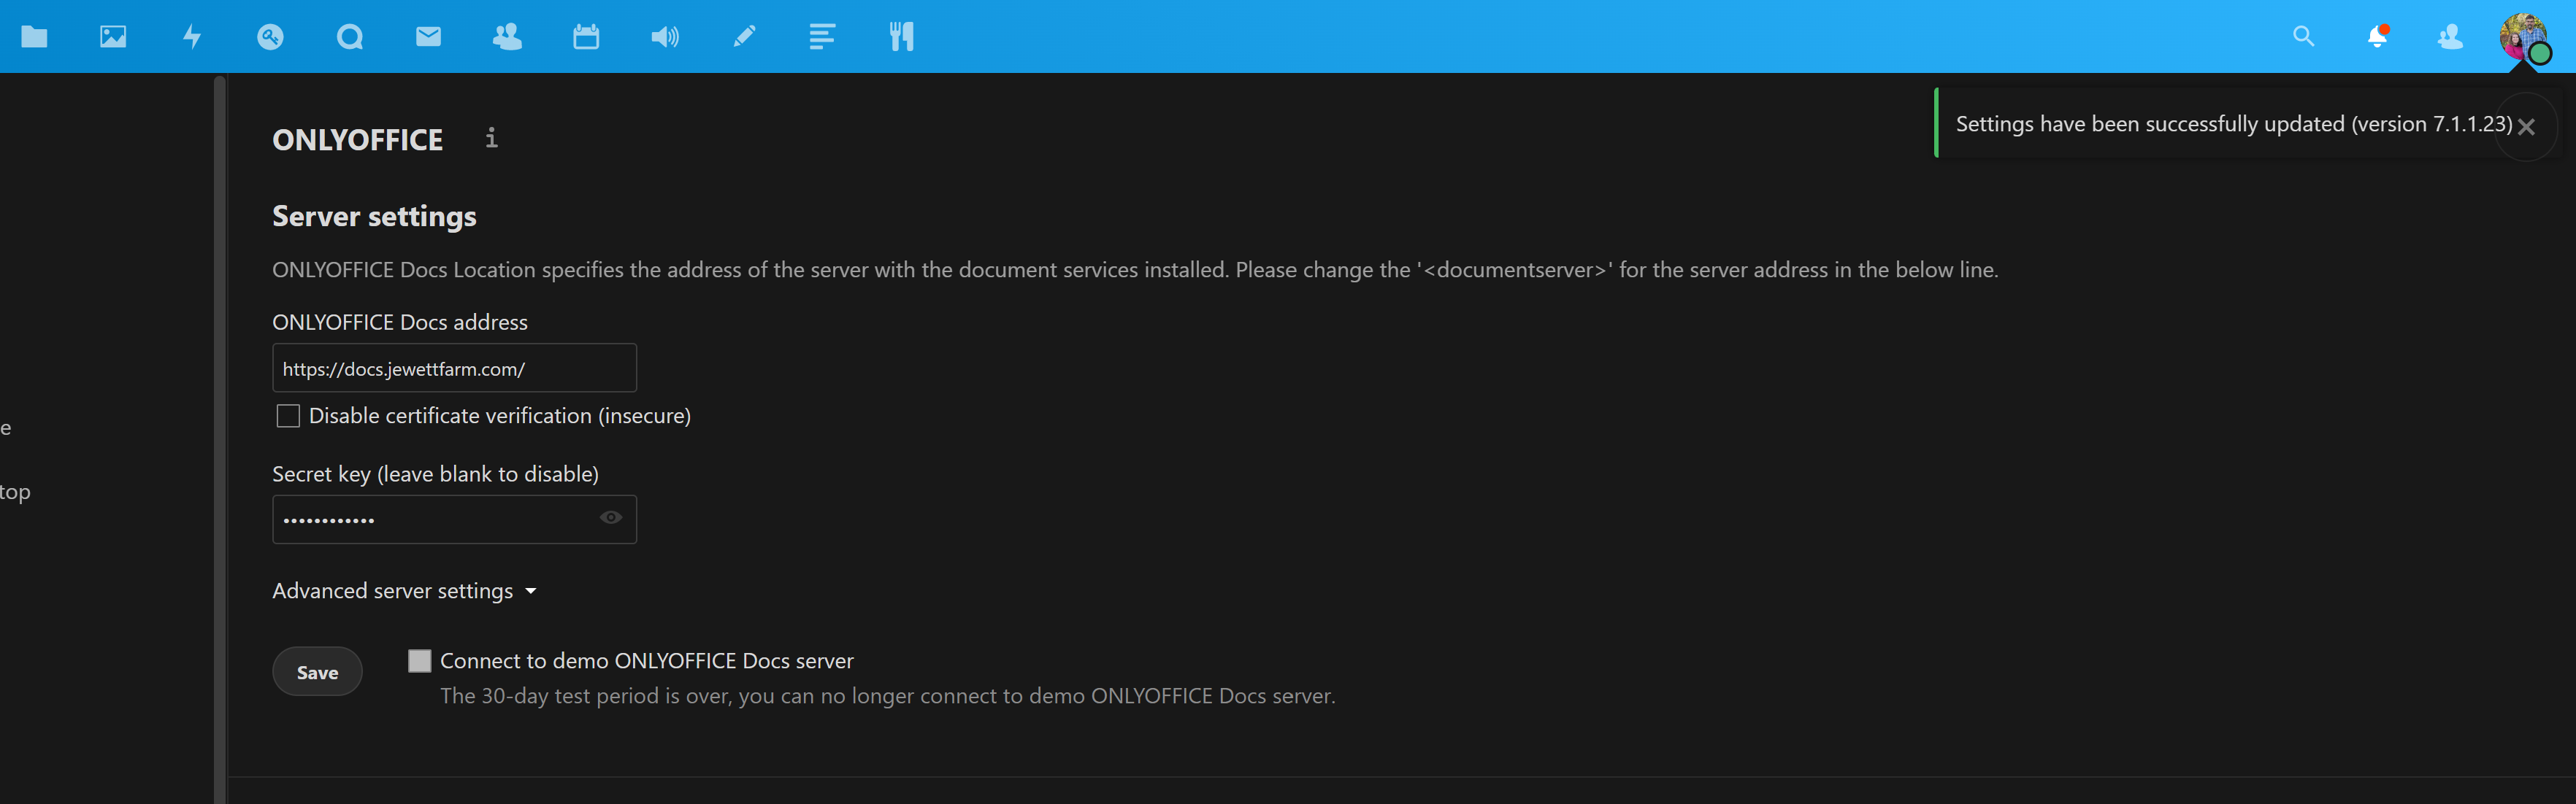Open the text lines app icon

[822, 37]
